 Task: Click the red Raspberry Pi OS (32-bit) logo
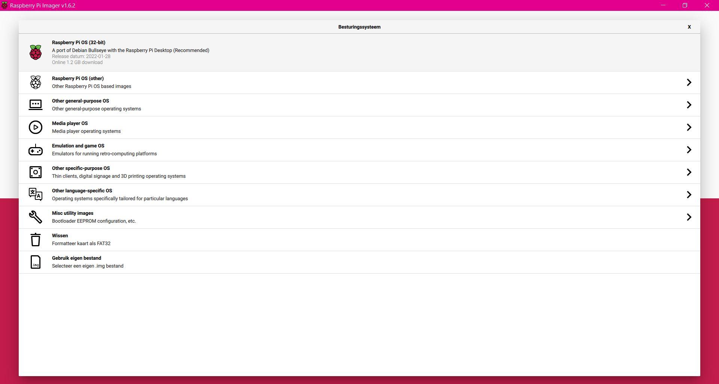pyautogui.click(x=36, y=52)
